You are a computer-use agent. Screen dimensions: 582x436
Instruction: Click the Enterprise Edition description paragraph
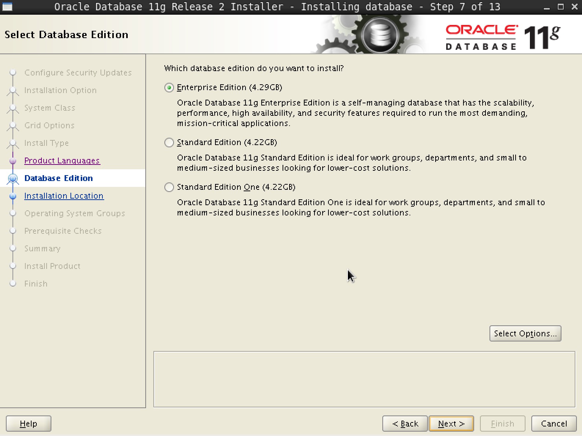pos(356,113)
